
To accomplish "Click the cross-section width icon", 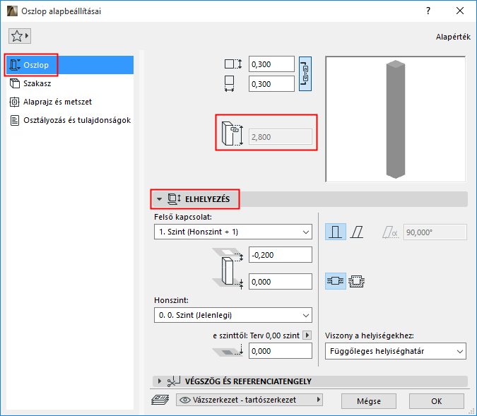I will point(230,83).
